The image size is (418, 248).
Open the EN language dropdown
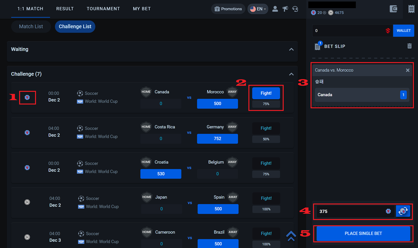click(x=258, y=9)
